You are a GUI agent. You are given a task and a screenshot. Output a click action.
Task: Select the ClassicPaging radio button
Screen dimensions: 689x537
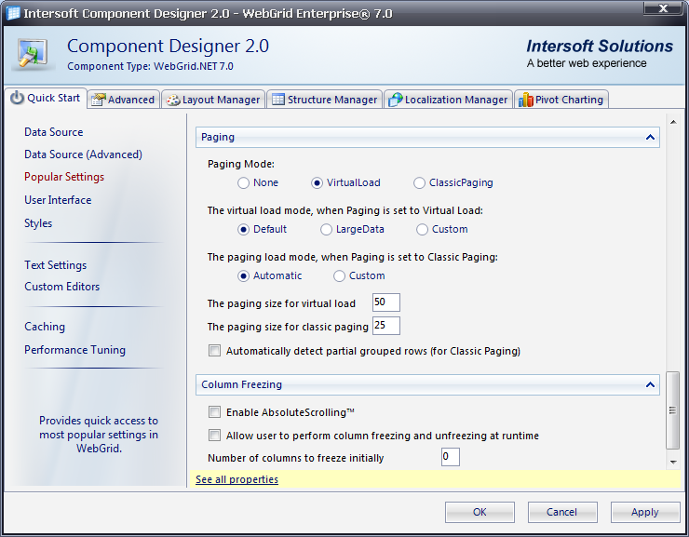[x=420, y=183]
